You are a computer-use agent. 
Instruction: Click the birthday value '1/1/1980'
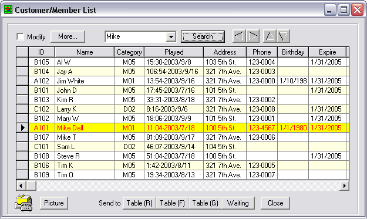(x=293, y=128)
